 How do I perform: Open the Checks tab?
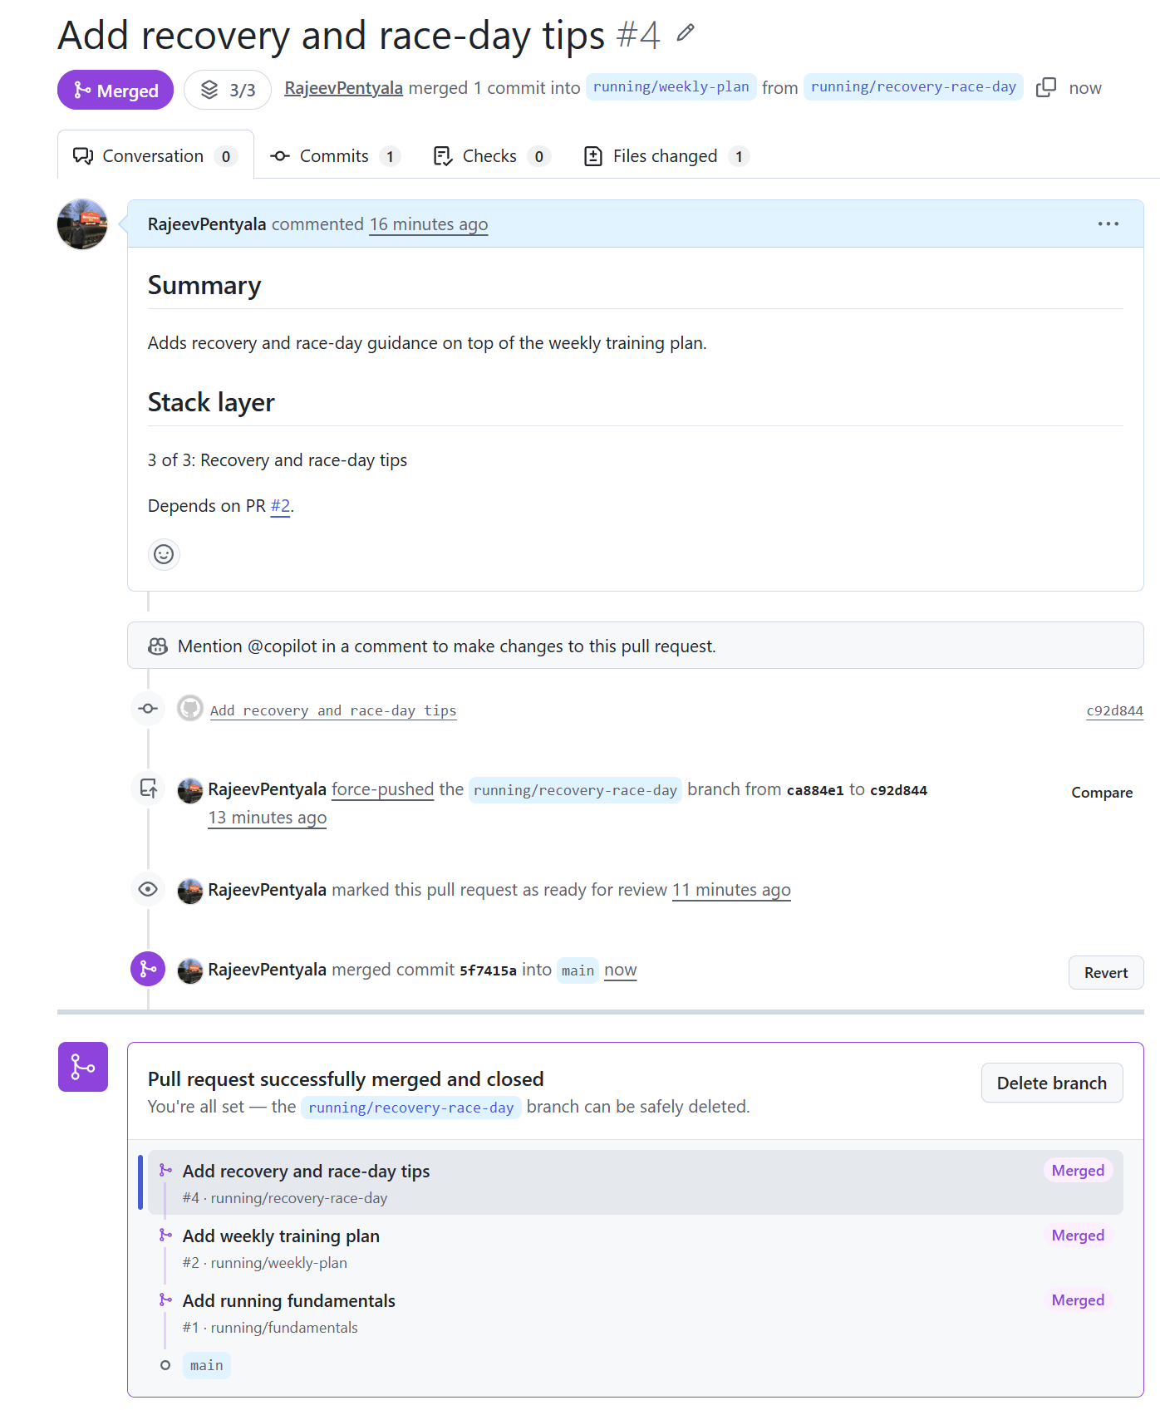pos(491,156)
